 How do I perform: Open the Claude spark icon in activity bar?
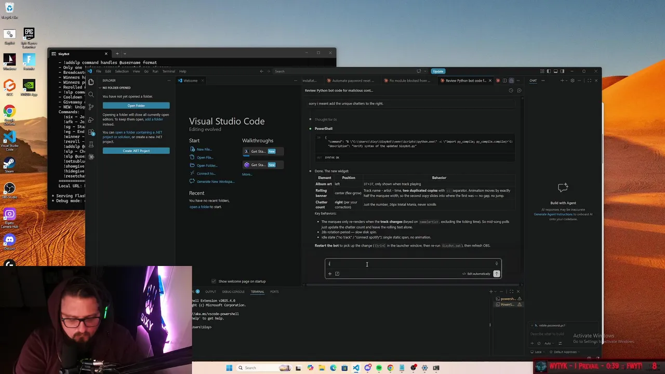point(91,157)
